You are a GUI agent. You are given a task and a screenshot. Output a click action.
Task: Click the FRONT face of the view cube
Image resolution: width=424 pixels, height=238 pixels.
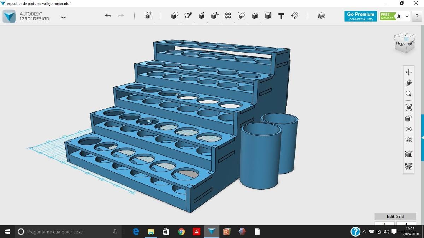click(x=400, y=44)
